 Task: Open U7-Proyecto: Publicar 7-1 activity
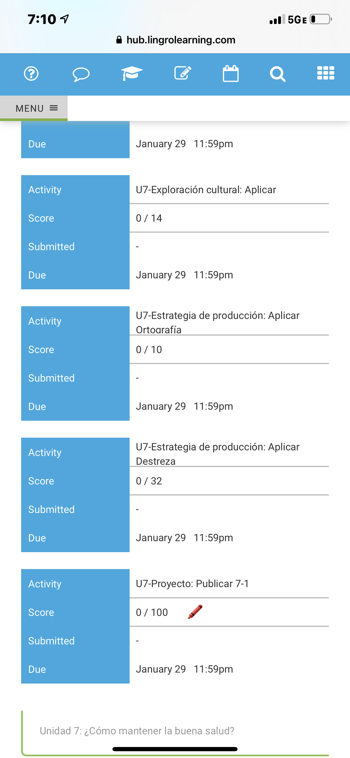(192, 583)
